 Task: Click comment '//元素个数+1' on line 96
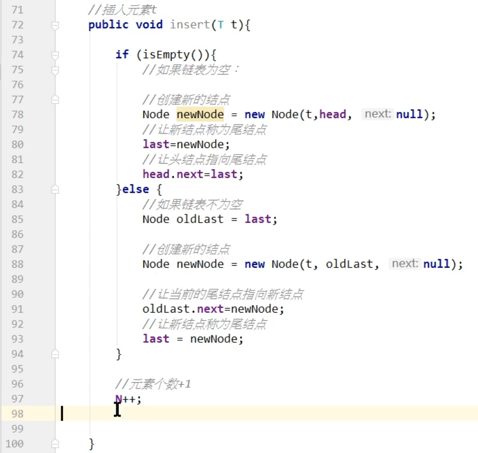[153, 384]
